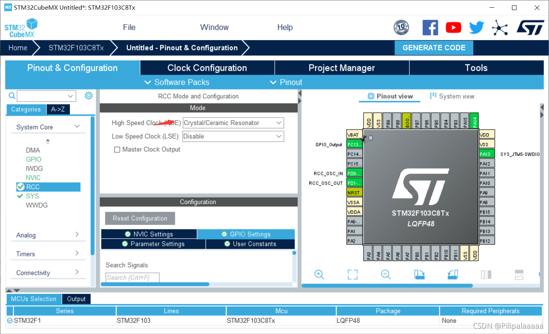Screen dimensions: 549x334
Task: Click the GENERATE CODE button
Action: (434, 48)
